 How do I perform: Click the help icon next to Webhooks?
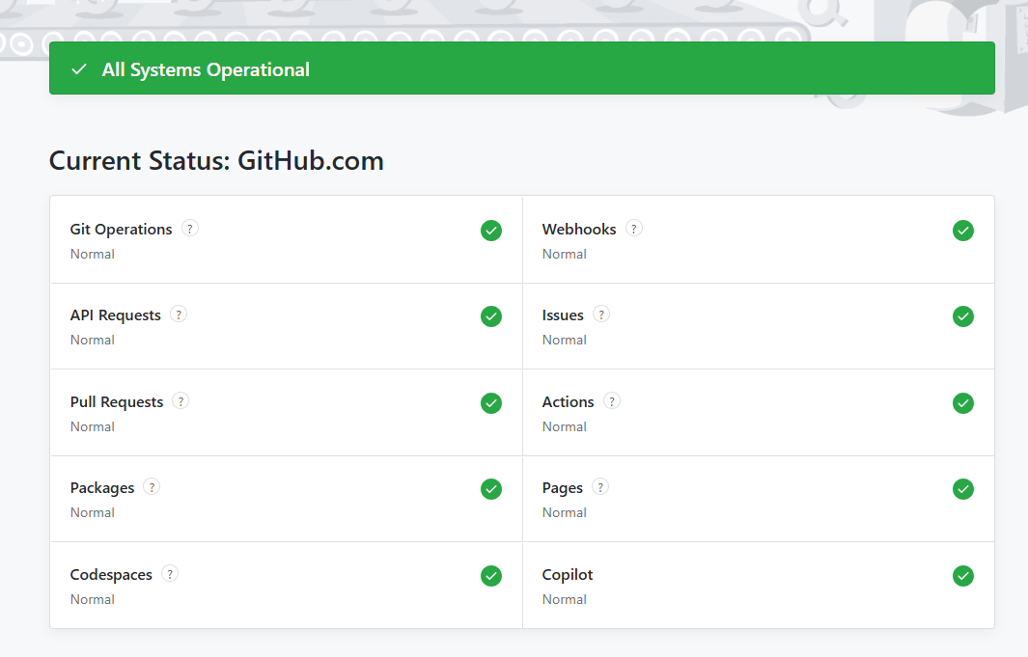coord(634,229)
